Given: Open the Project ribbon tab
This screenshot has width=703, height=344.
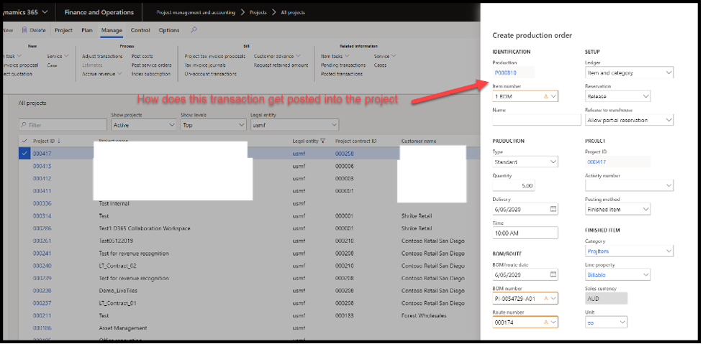Looking at the screenshot, I should click(x=63, y=30).
